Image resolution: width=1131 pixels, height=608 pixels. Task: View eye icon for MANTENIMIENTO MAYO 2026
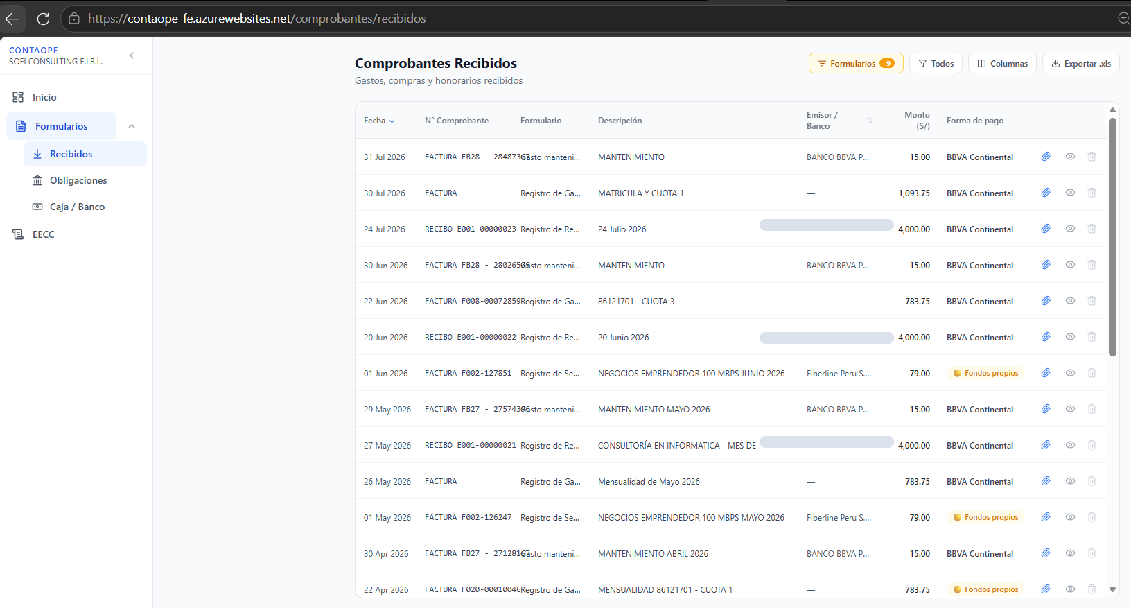(1070, 409)
